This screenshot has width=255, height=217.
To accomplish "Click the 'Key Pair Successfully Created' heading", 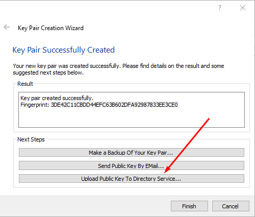I will pos(64,50).
